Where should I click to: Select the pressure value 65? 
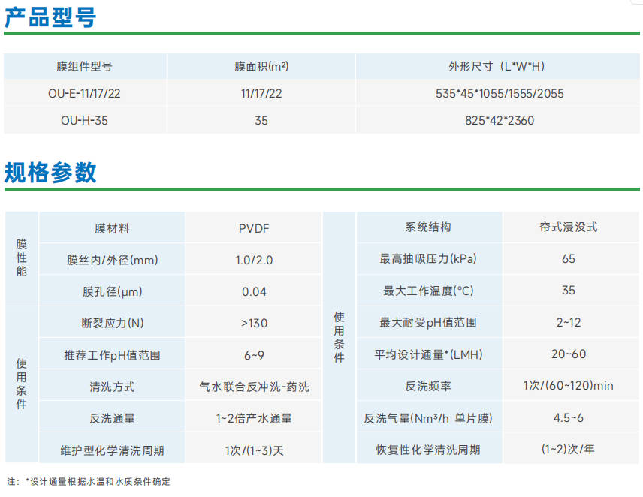[569, 258]
